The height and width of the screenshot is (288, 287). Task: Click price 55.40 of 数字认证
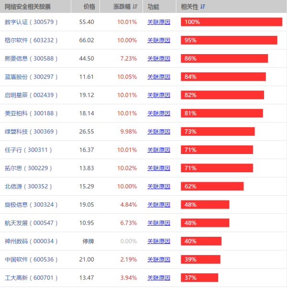pyautogui.click(x=87, y=22)
